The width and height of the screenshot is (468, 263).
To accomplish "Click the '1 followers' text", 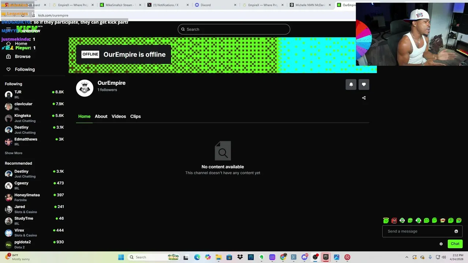I will [x=107, y=90].
